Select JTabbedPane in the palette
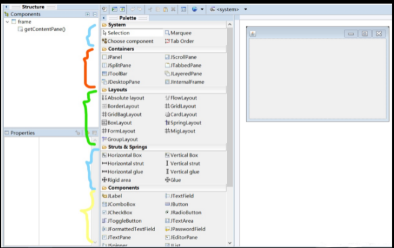 point(183,66)
